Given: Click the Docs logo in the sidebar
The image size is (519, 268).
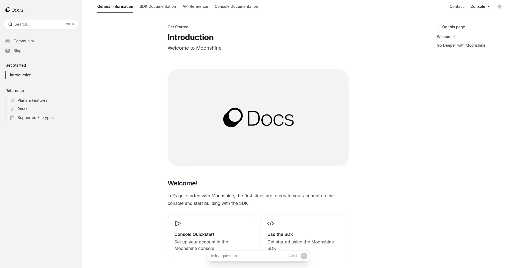Looking at the screenshot, I should coord(14,10).
